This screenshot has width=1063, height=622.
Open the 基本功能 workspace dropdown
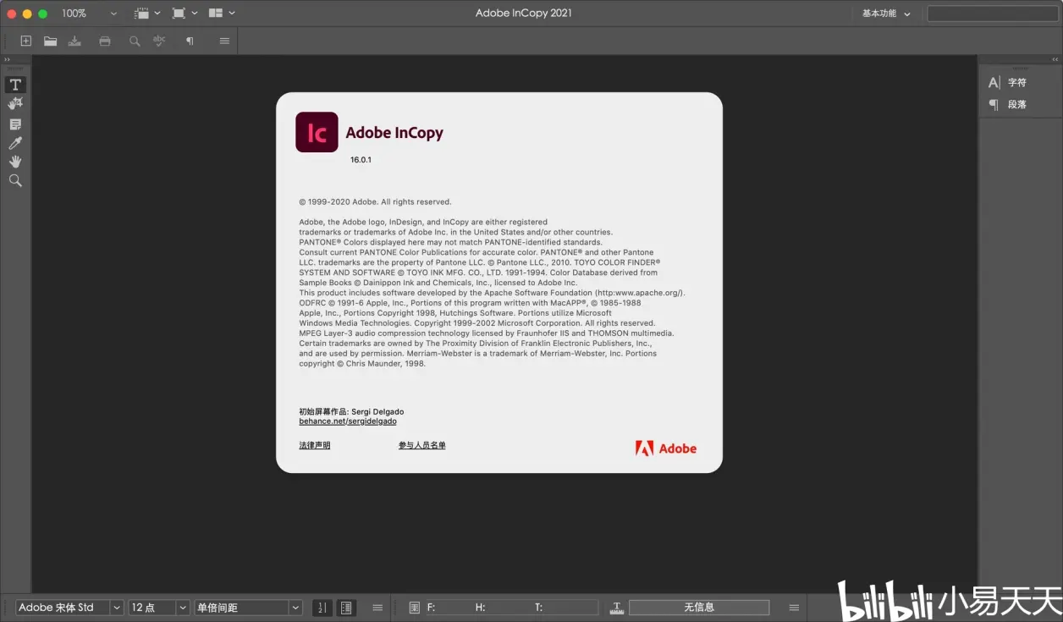click(886, 14)
